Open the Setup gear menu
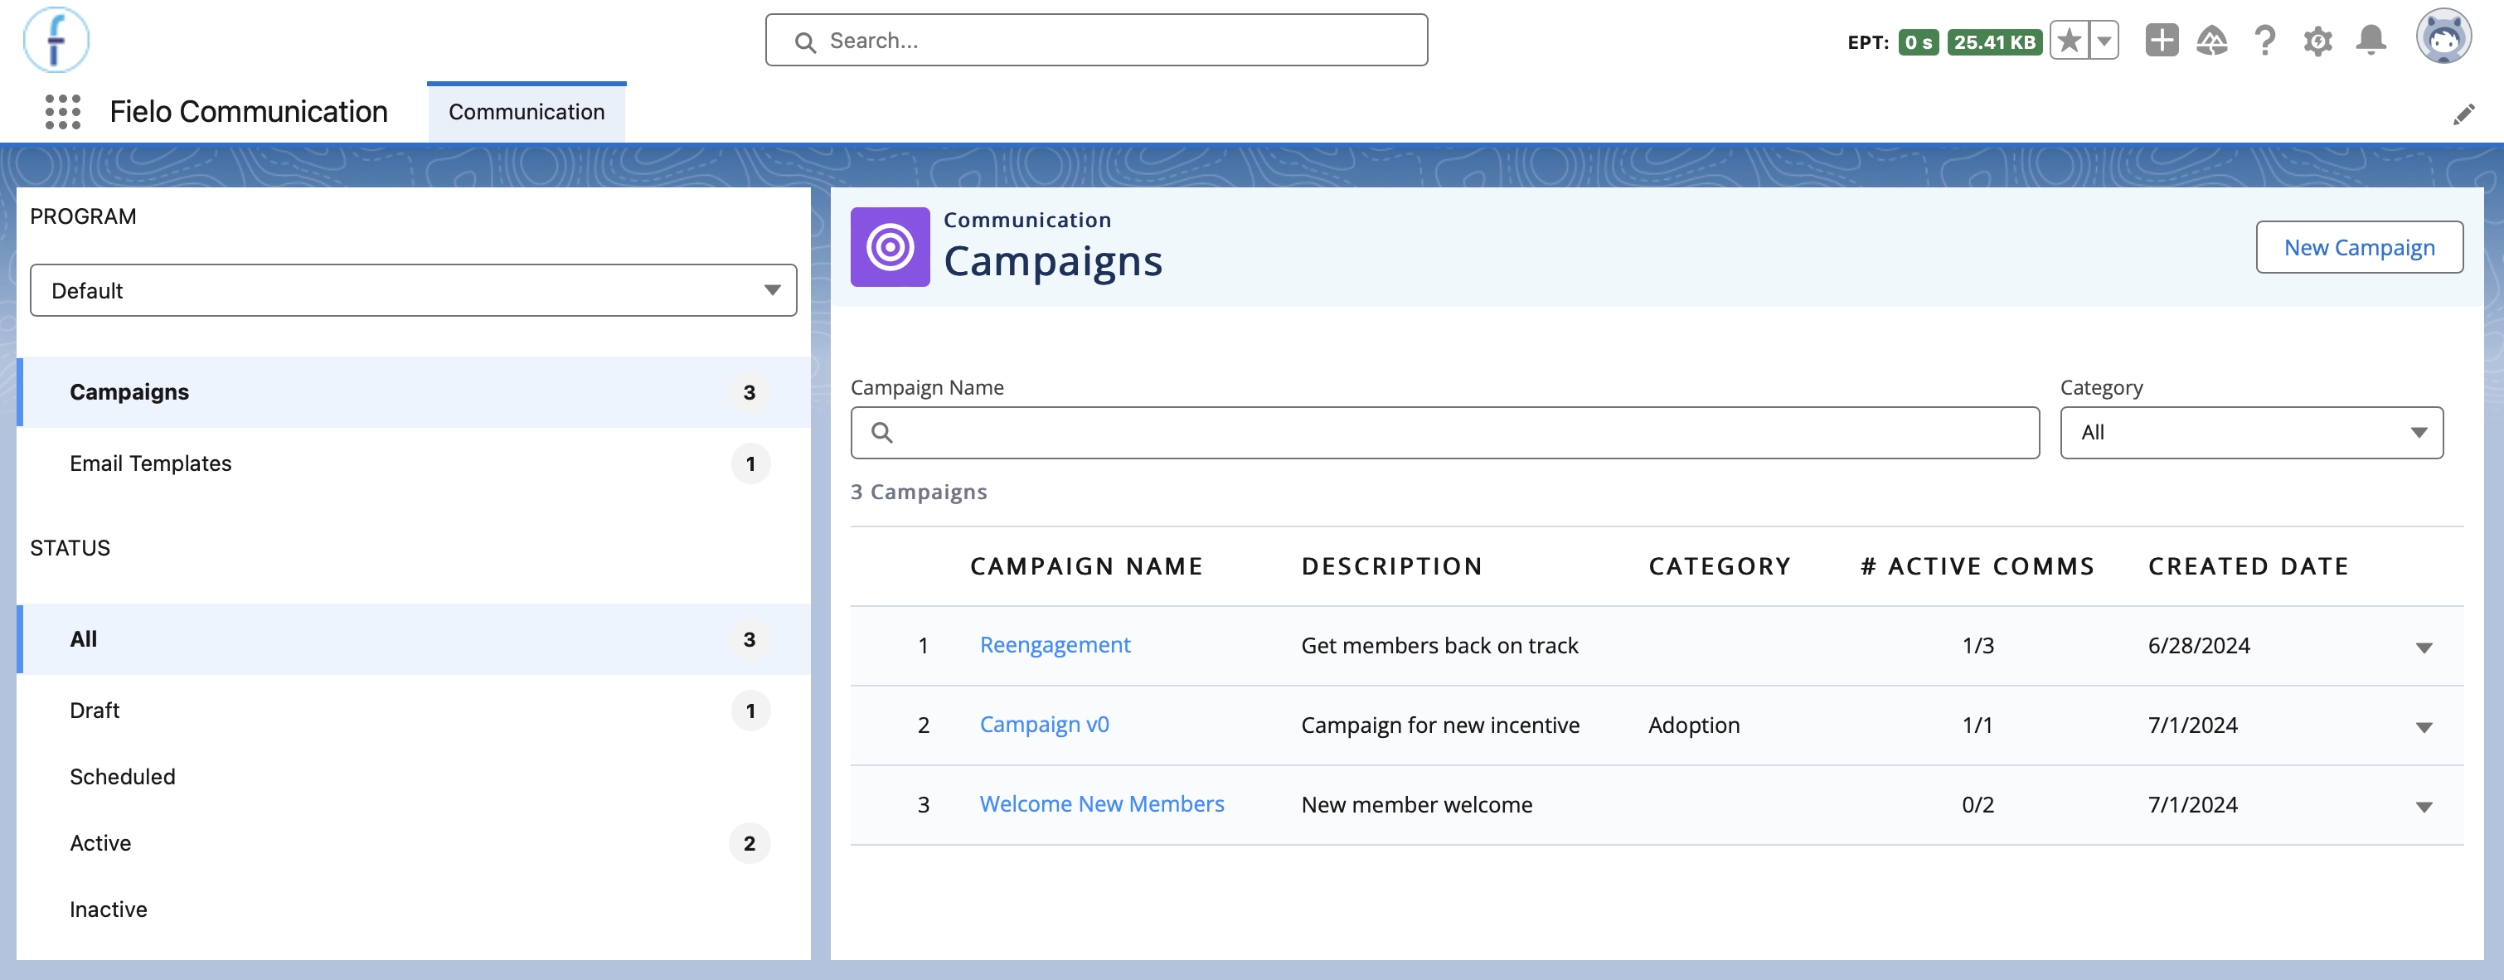 coord(2317,41)
